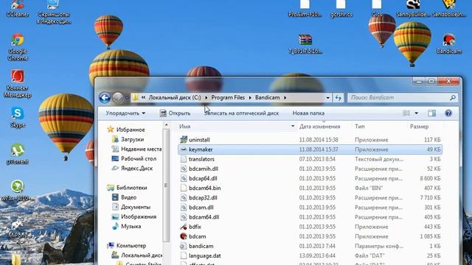
Task: Click the Forward navigation arrow in Explorer
Action: (118, 98)
